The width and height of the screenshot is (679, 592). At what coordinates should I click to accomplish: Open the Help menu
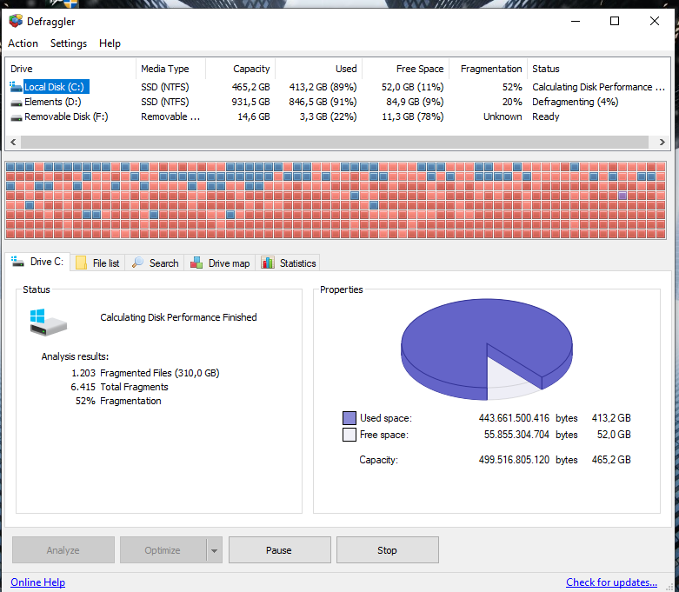point(110,43)
